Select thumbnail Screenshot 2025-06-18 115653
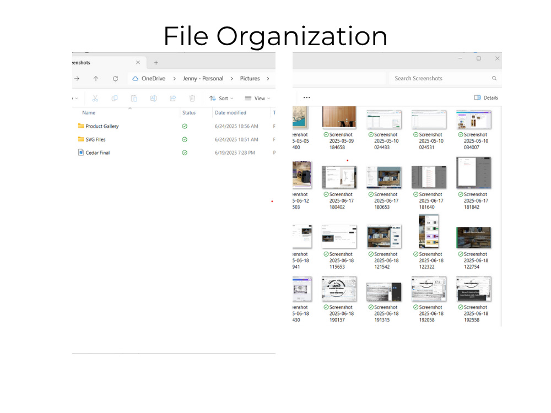The height and width of the screenshot is (413, 551). point(339,237)
